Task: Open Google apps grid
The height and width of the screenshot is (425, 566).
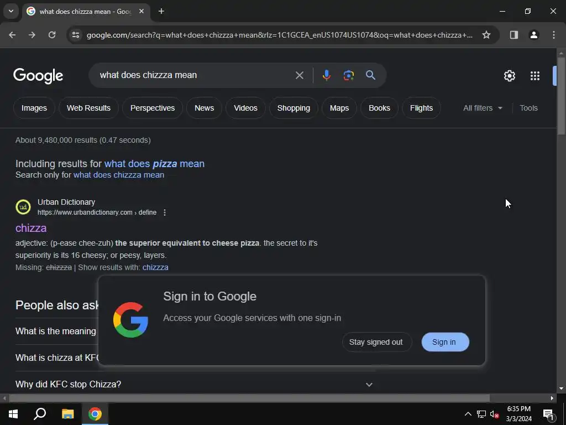Action: [x=534, y=76]
